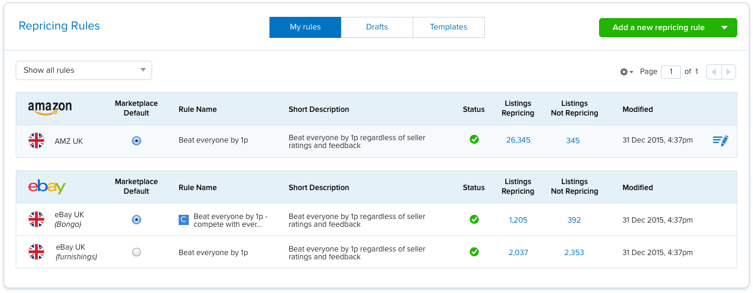Screen dimensions: 753x293
Task: Click the eBay table Short Description header
Action: click(319, 188)
